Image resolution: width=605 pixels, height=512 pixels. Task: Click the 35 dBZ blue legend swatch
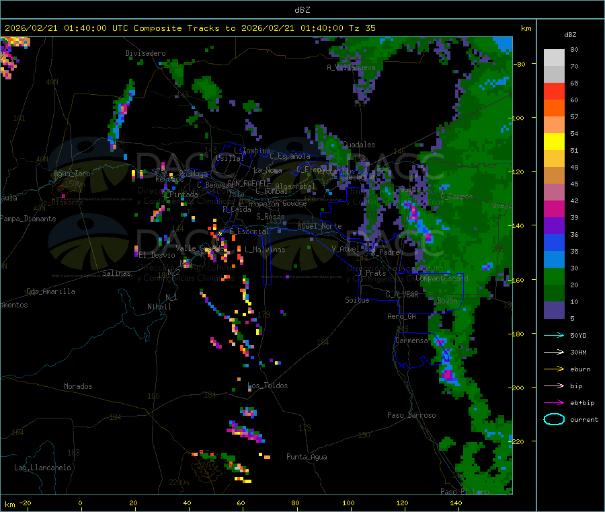pyautogui.click(x=554, y=260)
